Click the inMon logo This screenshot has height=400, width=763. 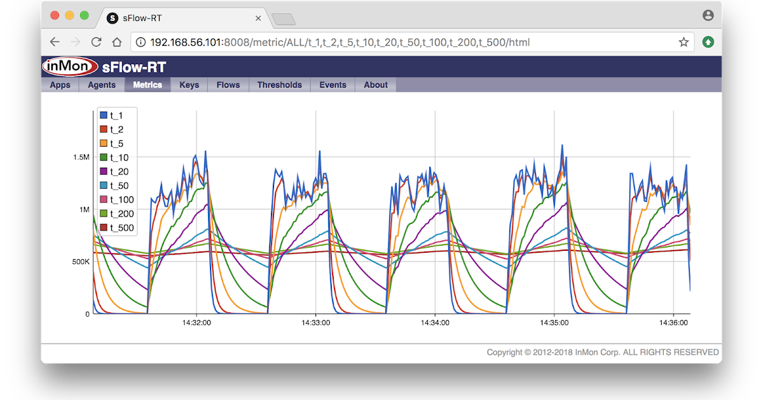click(x=69, y=66)
